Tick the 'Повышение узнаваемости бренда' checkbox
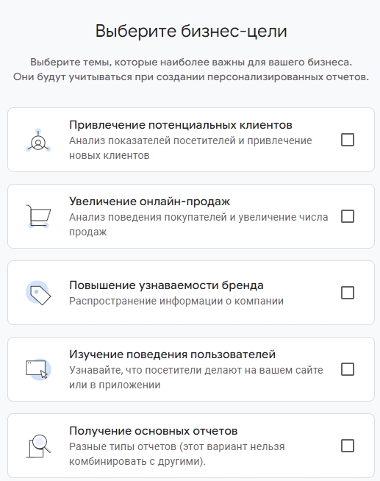Screen dimensions: 380x481 click(348, 293)
